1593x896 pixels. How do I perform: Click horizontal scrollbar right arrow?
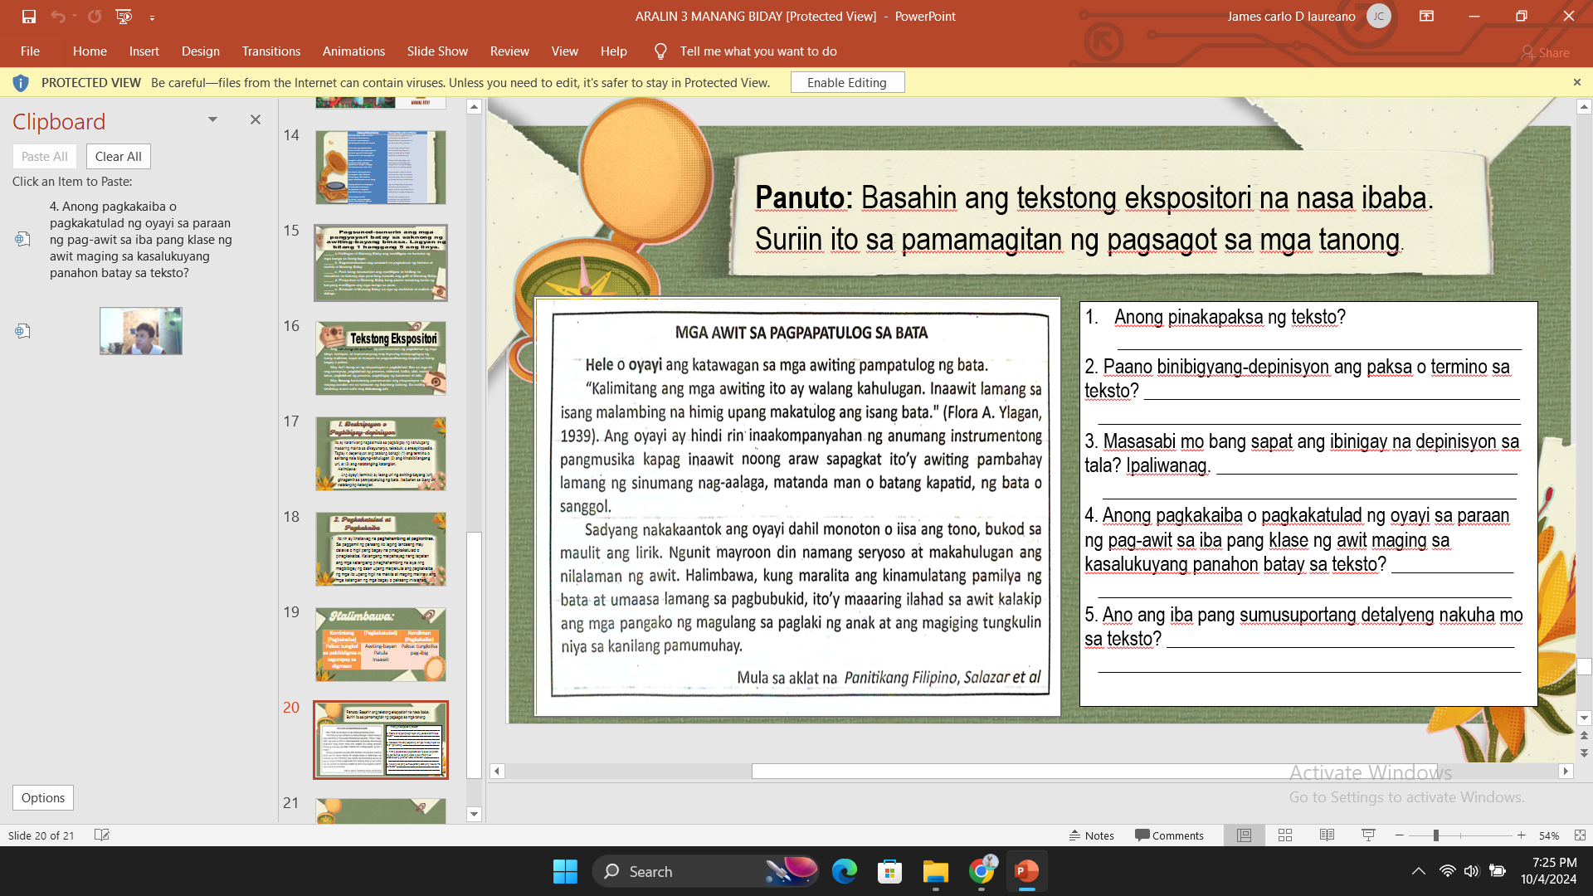point(1566,771)
